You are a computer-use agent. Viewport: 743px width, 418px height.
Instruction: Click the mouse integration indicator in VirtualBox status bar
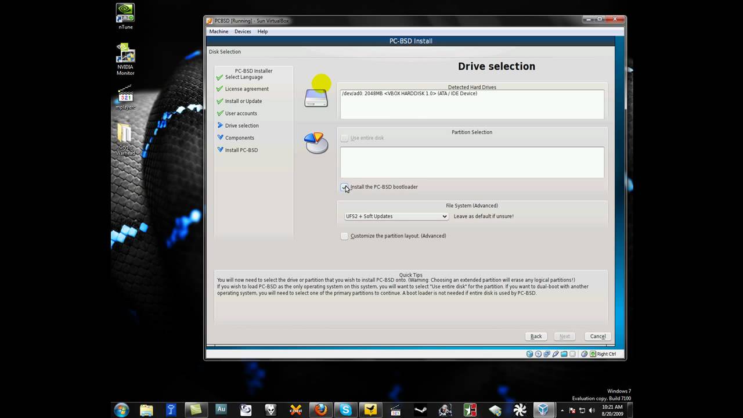coord(585,354)
